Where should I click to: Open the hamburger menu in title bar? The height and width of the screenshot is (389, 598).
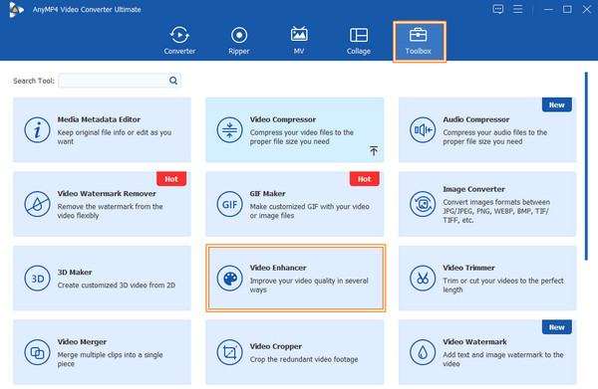(517, 9)
